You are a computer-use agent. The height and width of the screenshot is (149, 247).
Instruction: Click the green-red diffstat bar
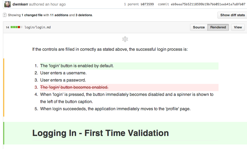17,27
